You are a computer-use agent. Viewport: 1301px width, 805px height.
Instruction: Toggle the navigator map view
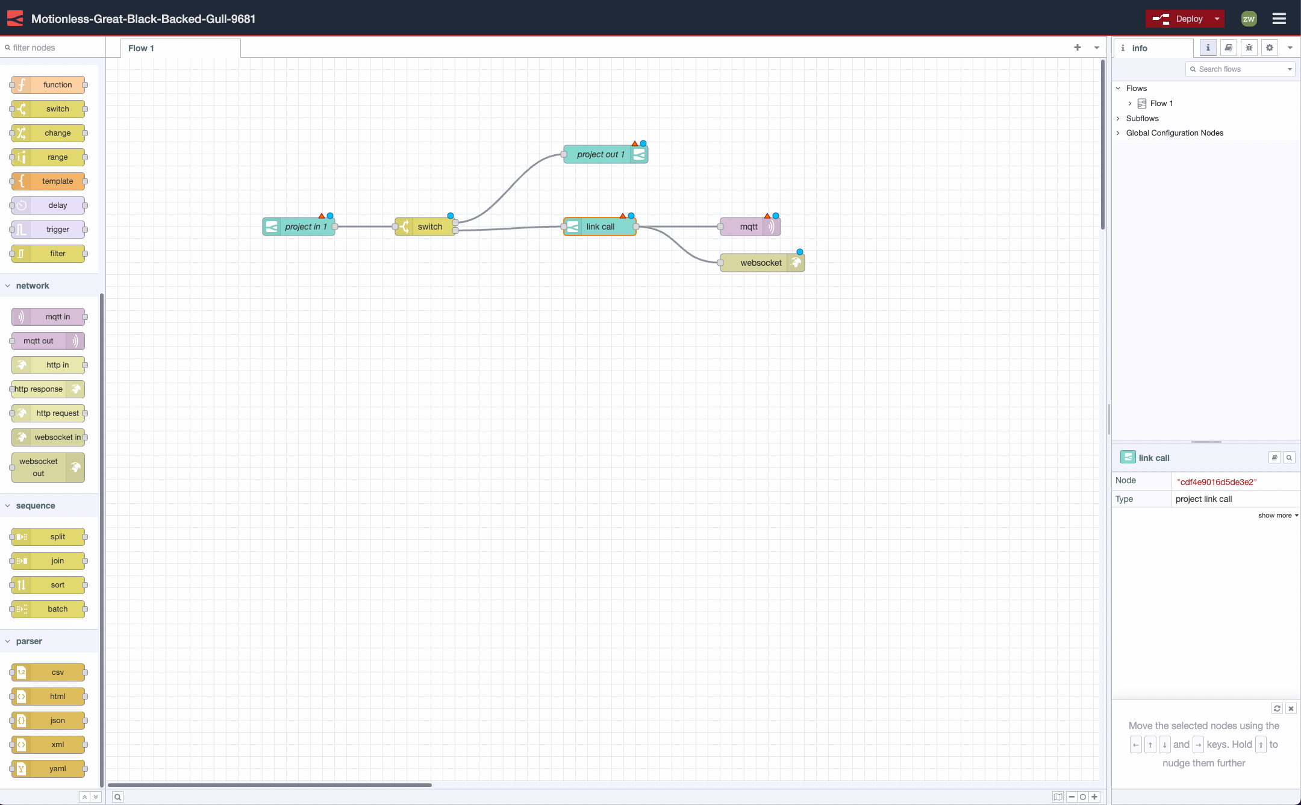[1058, 797]
